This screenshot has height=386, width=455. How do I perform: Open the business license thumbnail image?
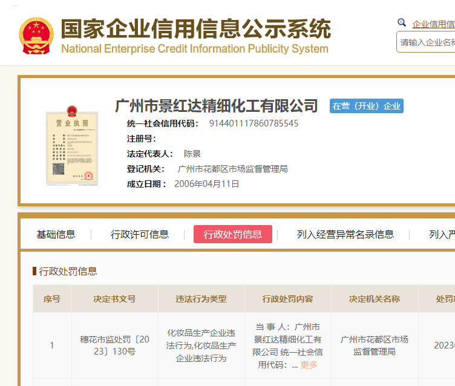[x=71, y=147]
